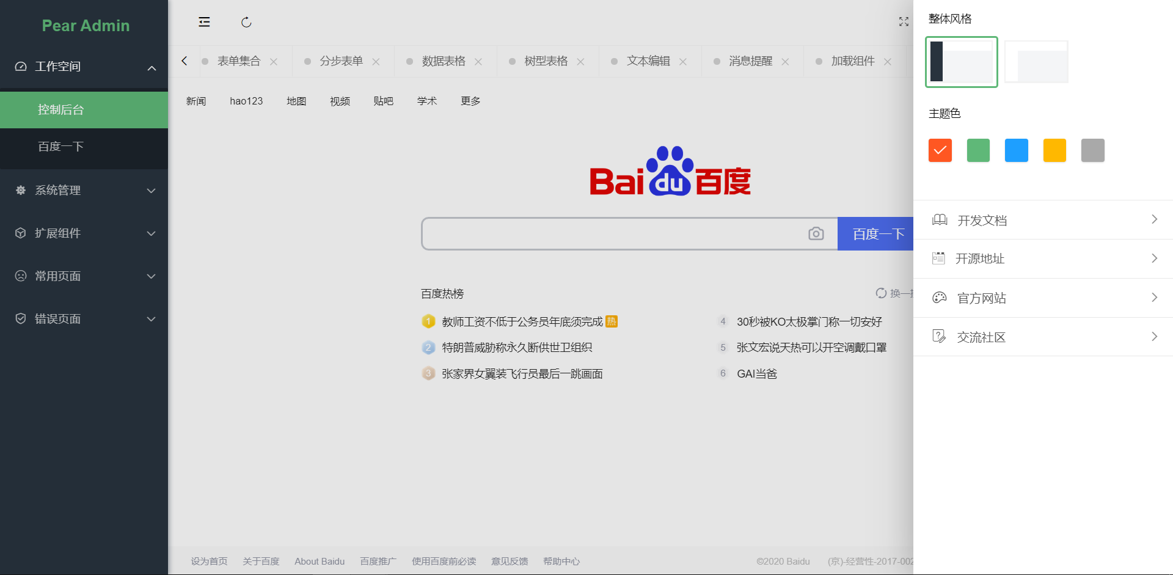Viewport: 1173px width, 575px height.
Task: Open 官方网站 via its chevron arrow
Action: click(x=1154, y=298)
